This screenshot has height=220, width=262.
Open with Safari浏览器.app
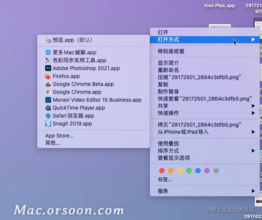point(93,116)
